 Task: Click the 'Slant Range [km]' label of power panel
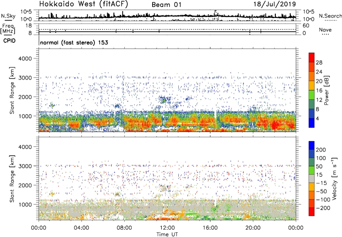(x=12, y=90)
